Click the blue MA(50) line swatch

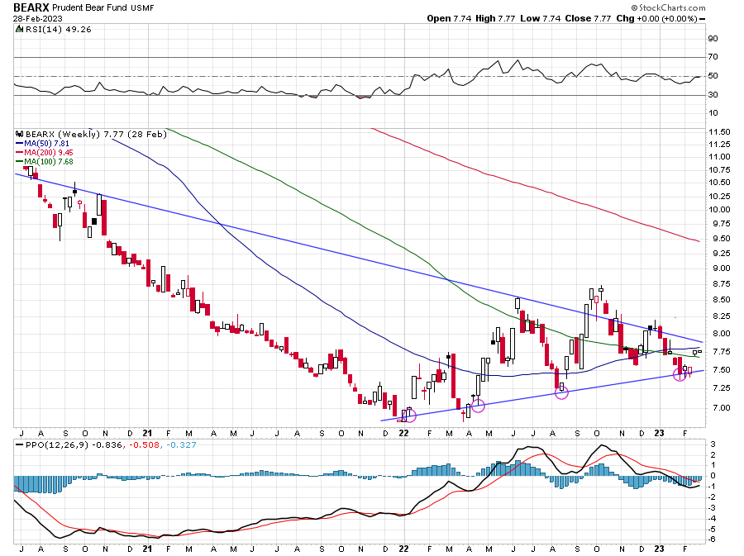pyautogui.click(x=20, y=144)
